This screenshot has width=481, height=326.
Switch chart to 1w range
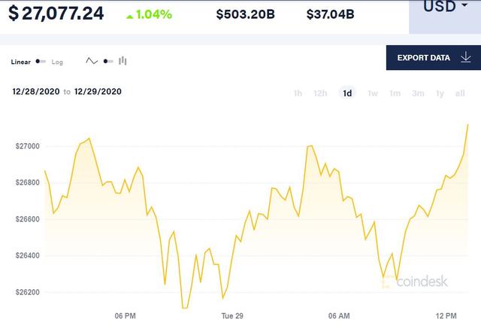coord(372,93)
